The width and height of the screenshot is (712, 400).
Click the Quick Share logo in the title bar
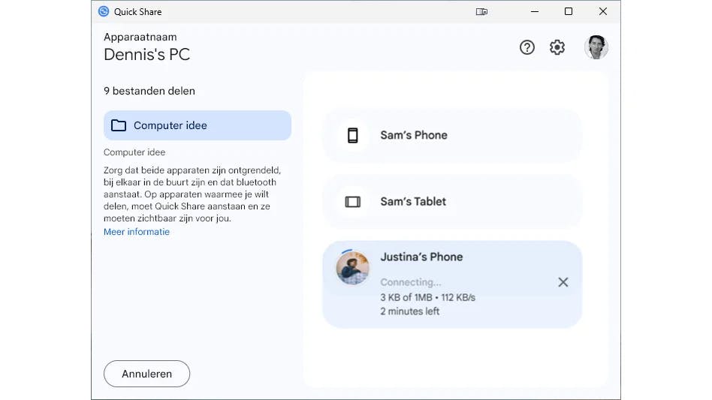point(104,11)
